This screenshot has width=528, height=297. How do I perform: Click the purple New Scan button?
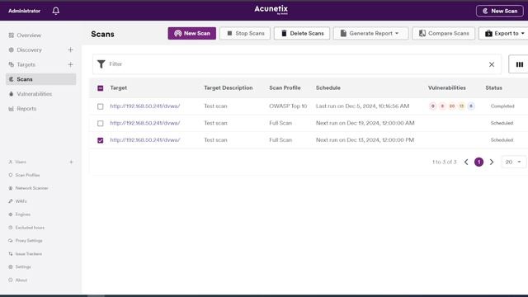click(192, 33)
